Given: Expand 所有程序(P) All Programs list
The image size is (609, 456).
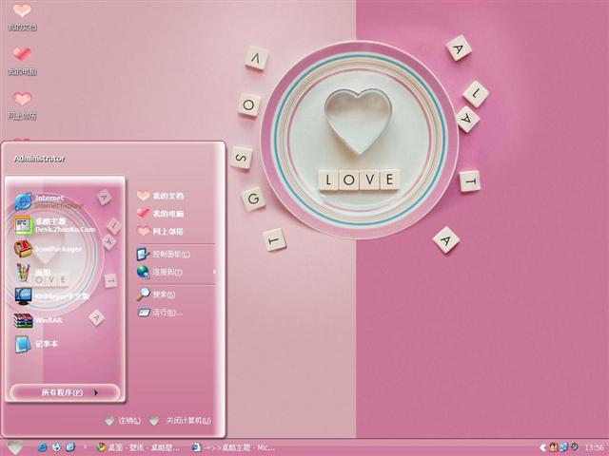Looking at the screenshot, I should coord(65,392).
